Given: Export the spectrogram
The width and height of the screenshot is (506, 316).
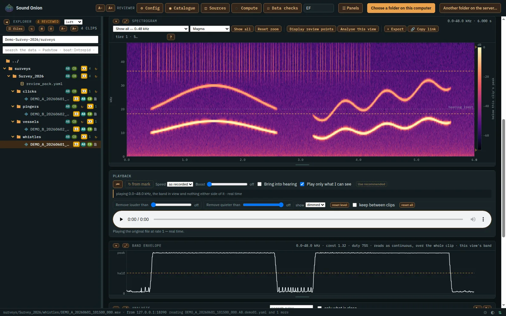Looking at the screenshot, I should (395, 29).
